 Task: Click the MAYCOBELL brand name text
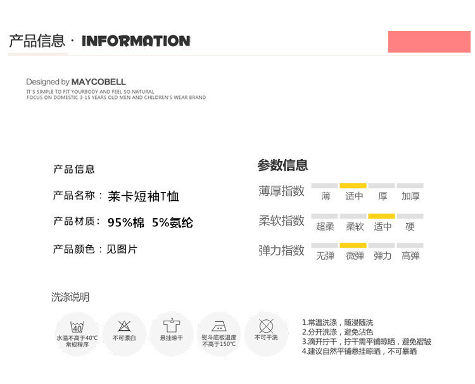98,82
